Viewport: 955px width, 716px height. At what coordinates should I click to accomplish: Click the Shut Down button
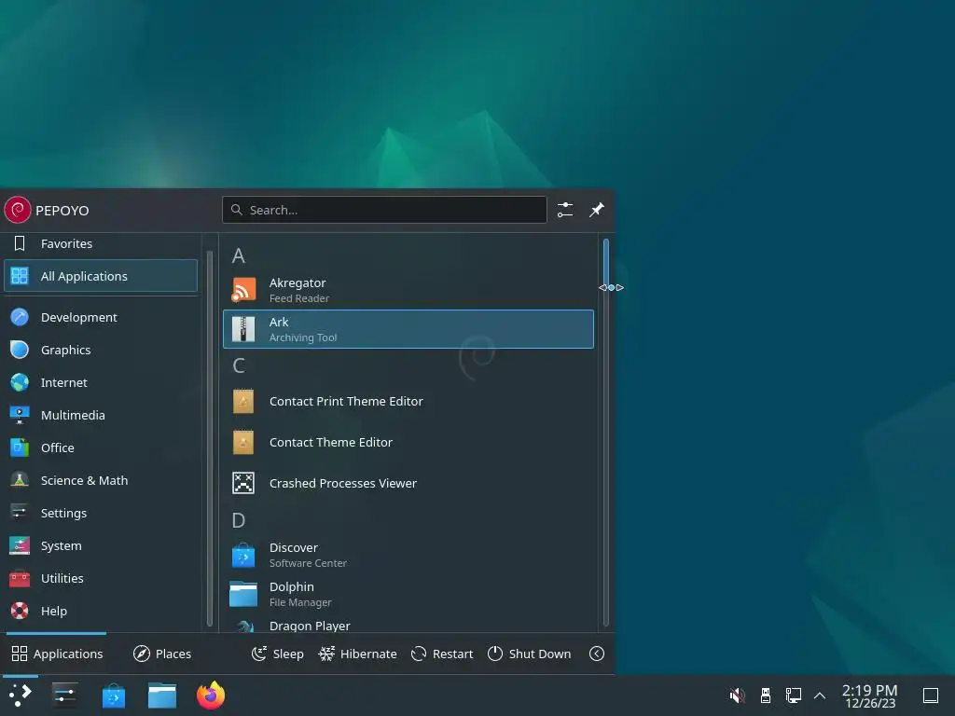530,654
